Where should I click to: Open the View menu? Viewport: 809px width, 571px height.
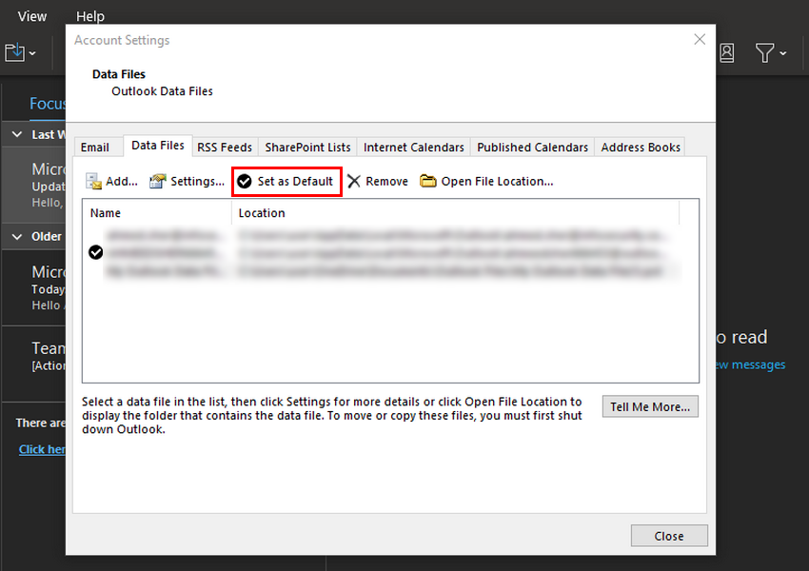[x=31, y=15]
